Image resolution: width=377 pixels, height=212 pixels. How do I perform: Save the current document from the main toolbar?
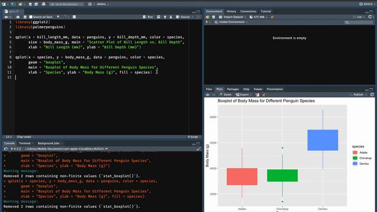(x=30, y=4)
